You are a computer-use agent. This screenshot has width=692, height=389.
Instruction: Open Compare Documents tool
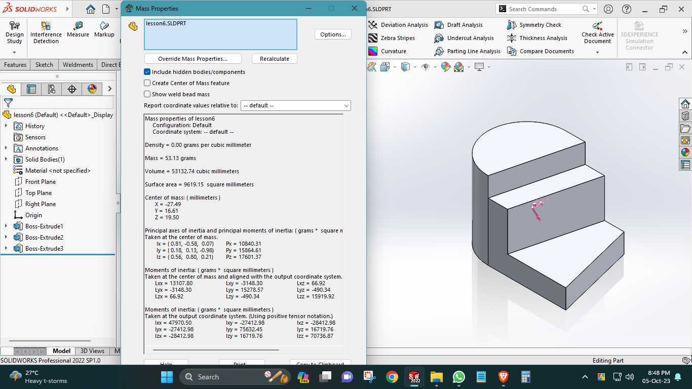click(x=540, y=51)
